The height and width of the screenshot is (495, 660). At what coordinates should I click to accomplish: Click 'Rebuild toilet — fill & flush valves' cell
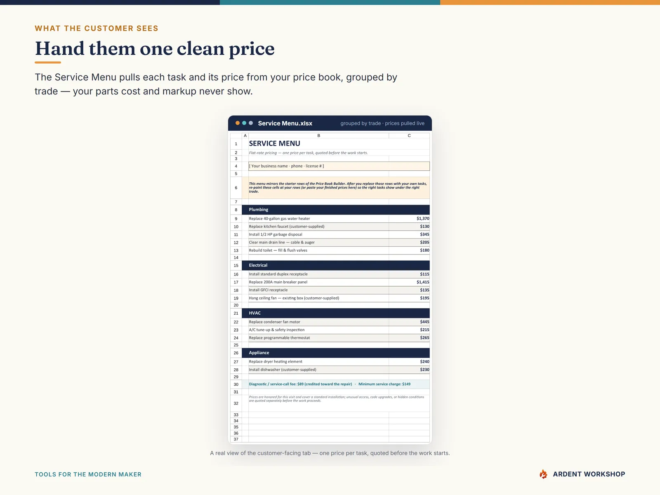pyautogui.click(x=318, y=250)
